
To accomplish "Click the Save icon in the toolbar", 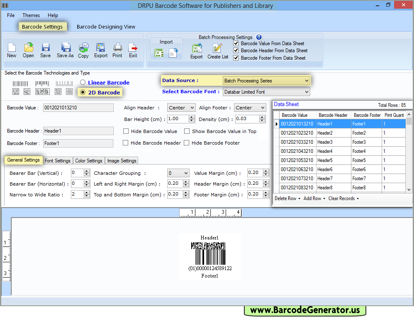I will (x=45, y=48).
